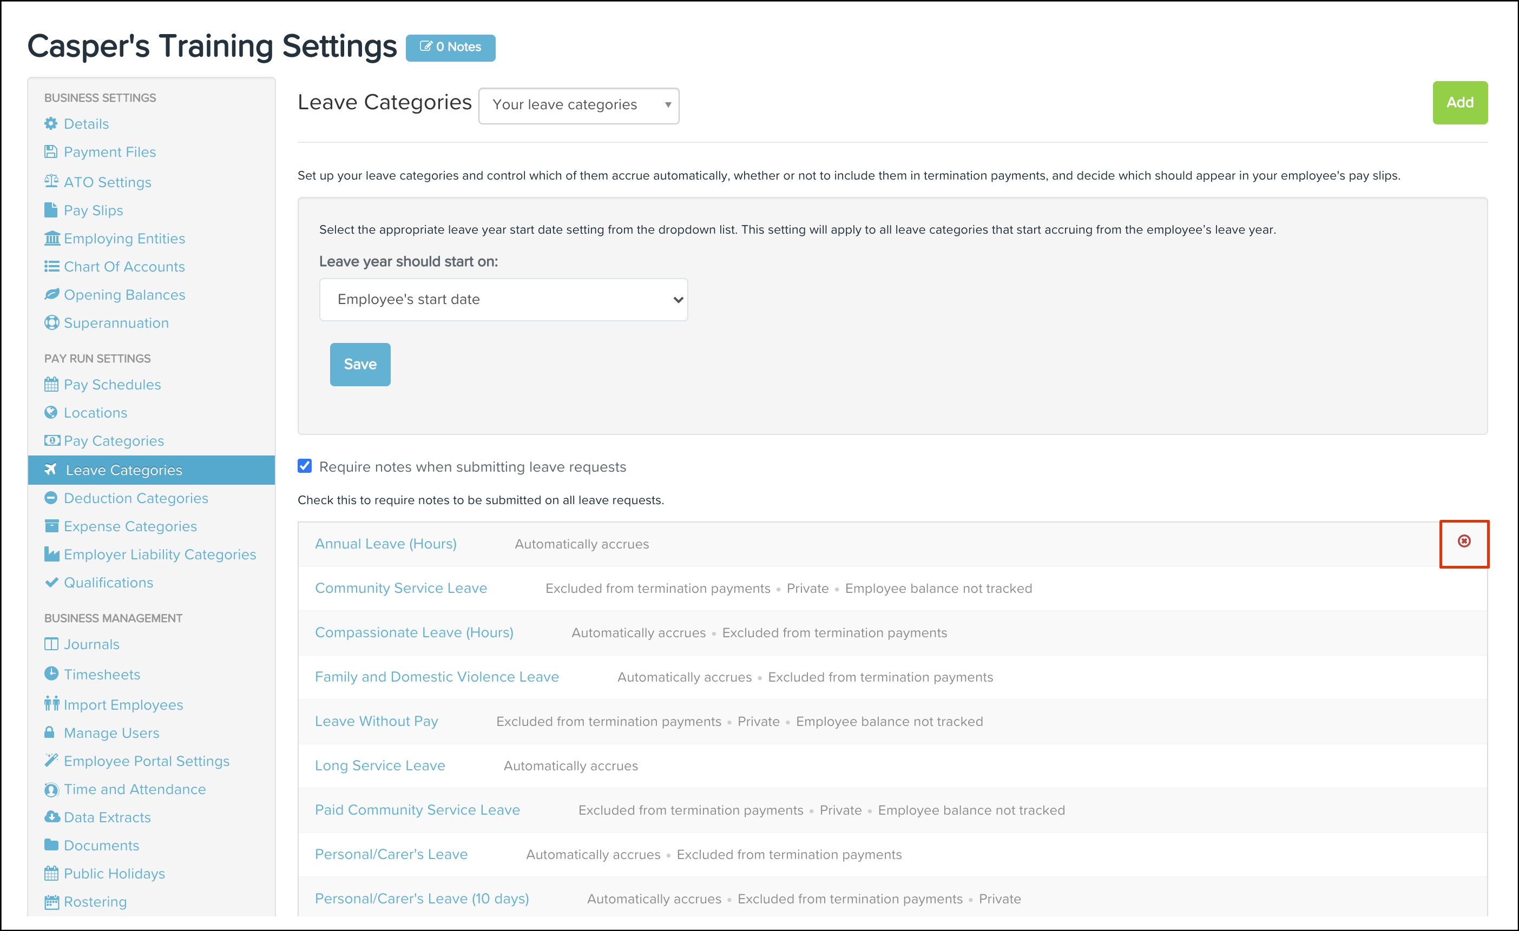Click the gear icon beside Details
Image resolution: width=1519 pixels, height=931 pixels.
click(50, 123)
